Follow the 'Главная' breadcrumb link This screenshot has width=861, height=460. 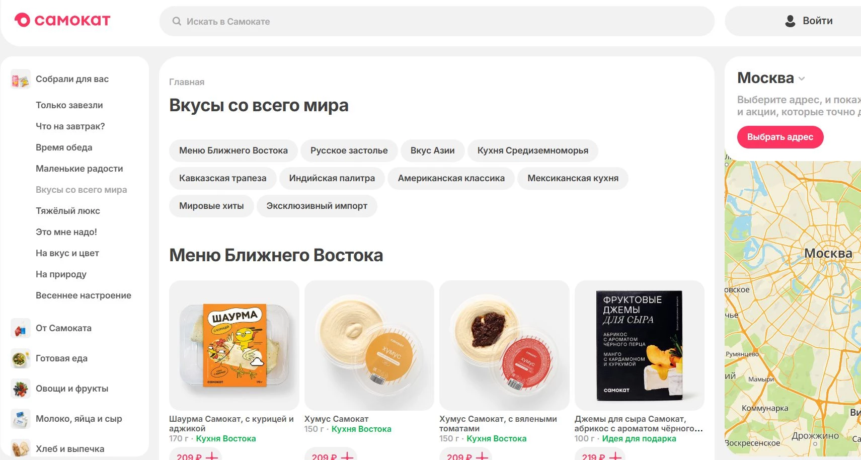[x=187, y=82]
